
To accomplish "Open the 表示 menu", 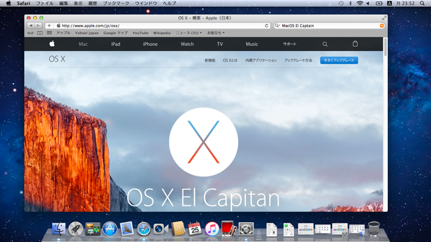I will [78, 3].
